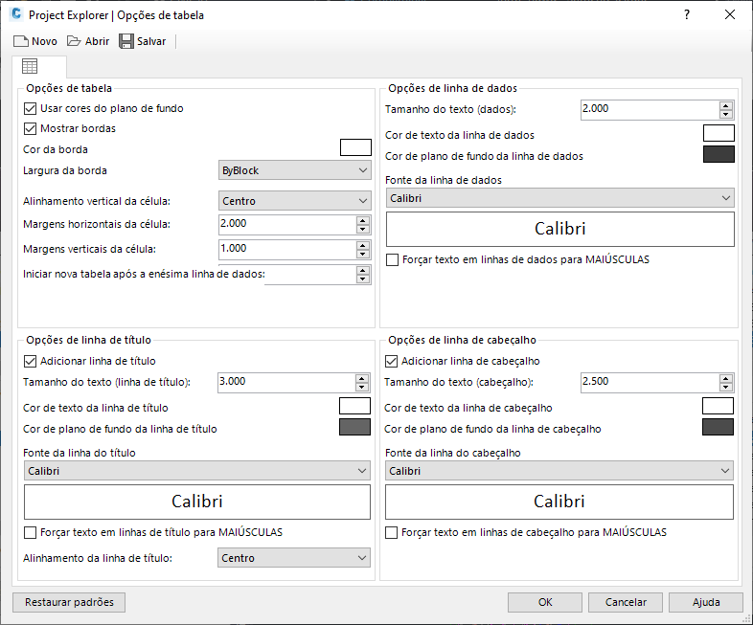Click the help question mark icon
The width and height of the screenshot is (753, 625).
click(x=687, y=14)
